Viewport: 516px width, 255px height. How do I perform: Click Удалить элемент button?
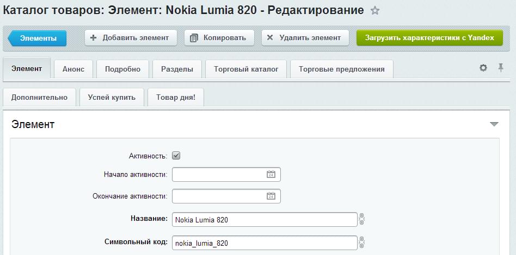pos(305,38)
